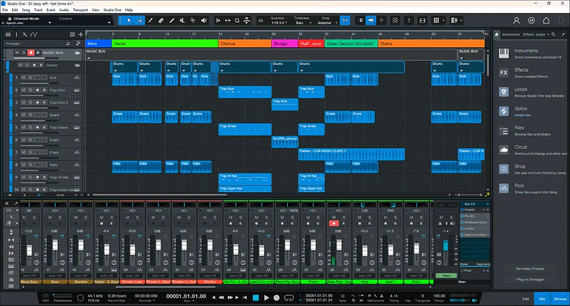This screenshot has width=570, height=306.
Task: Expand the Channel Mode dropdown arrow
Action: click(x=50, y=23)
